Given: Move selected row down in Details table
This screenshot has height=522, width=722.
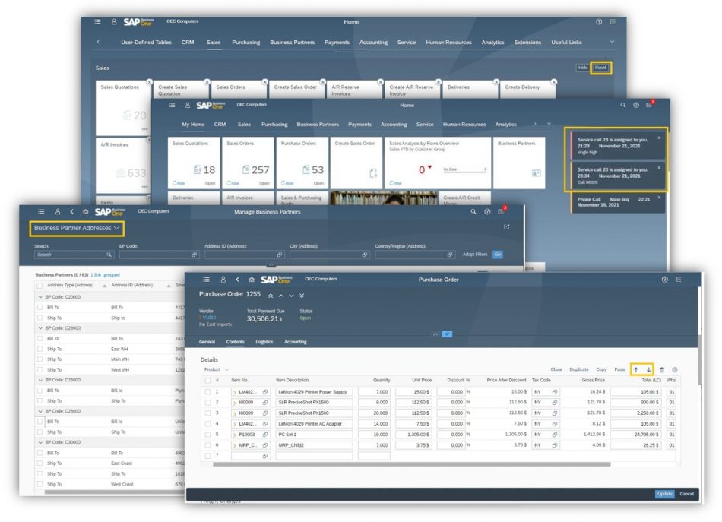Looking at the screenshot, I should tap(648, 369).
